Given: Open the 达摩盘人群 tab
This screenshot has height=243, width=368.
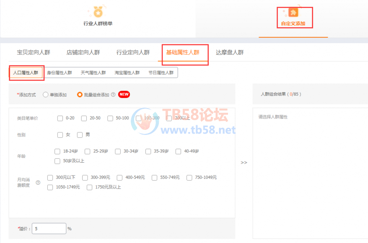Looking at the screenshot, I should [x=230, y=52].
